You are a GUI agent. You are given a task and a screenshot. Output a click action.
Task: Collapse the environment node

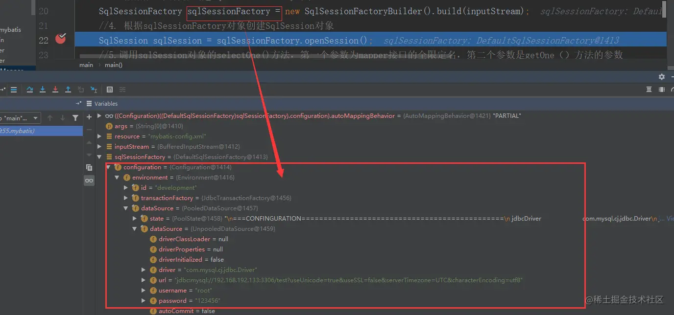click(x=117, y=178)
